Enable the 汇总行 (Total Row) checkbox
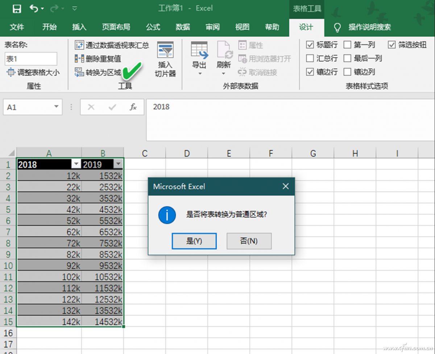This screenshot has height=354, width=435. click(x=310, y=58)
